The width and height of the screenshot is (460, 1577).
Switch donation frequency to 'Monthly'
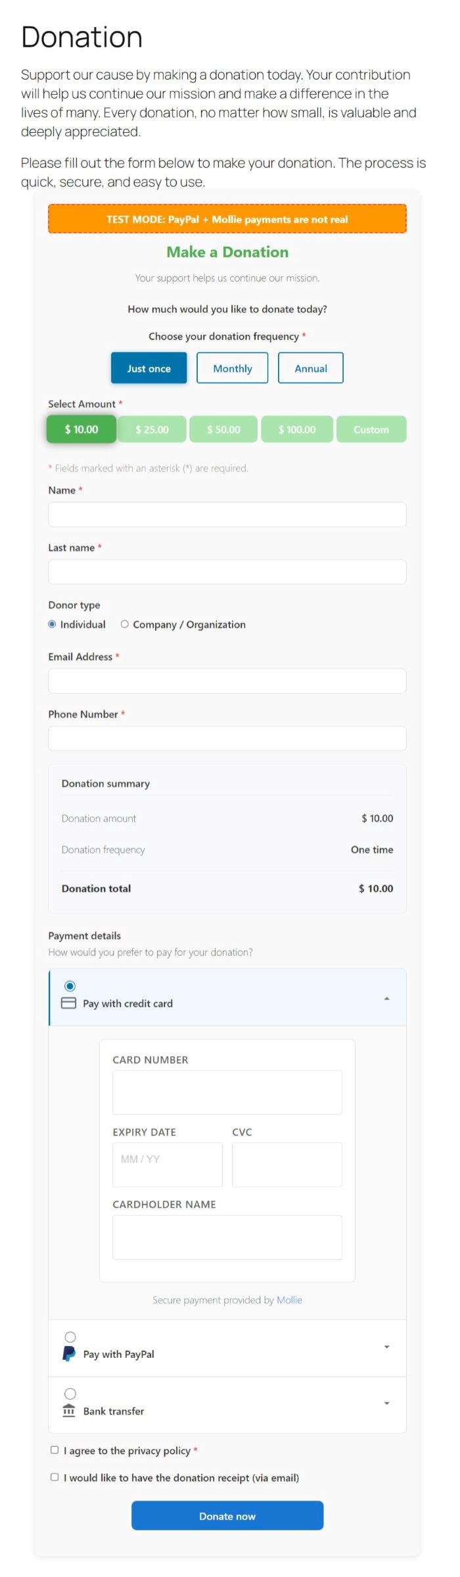232,368
